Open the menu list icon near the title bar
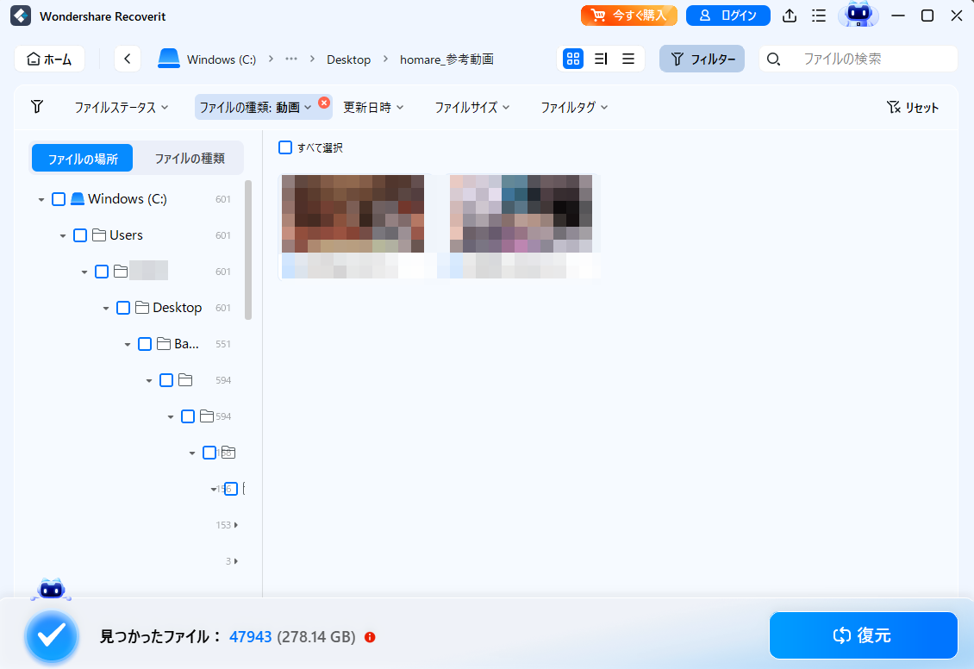 818,15
